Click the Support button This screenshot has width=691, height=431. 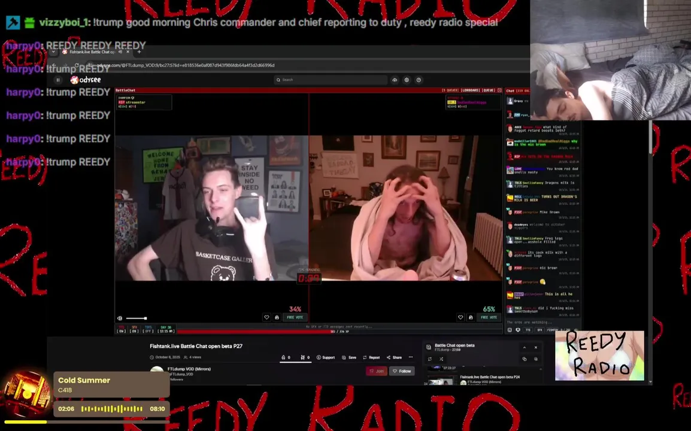[326, 357]
